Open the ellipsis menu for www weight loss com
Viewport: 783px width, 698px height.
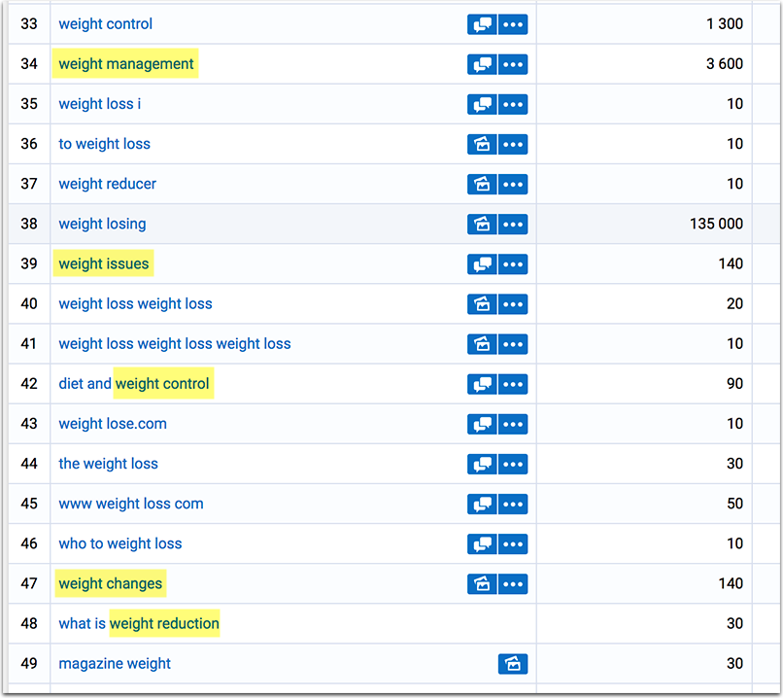point(513,505)
